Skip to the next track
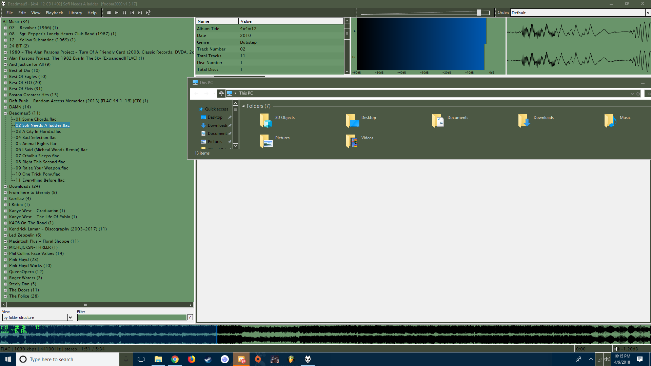The height and width of the screenshot is (366, 651). click(x=140, y=13)
